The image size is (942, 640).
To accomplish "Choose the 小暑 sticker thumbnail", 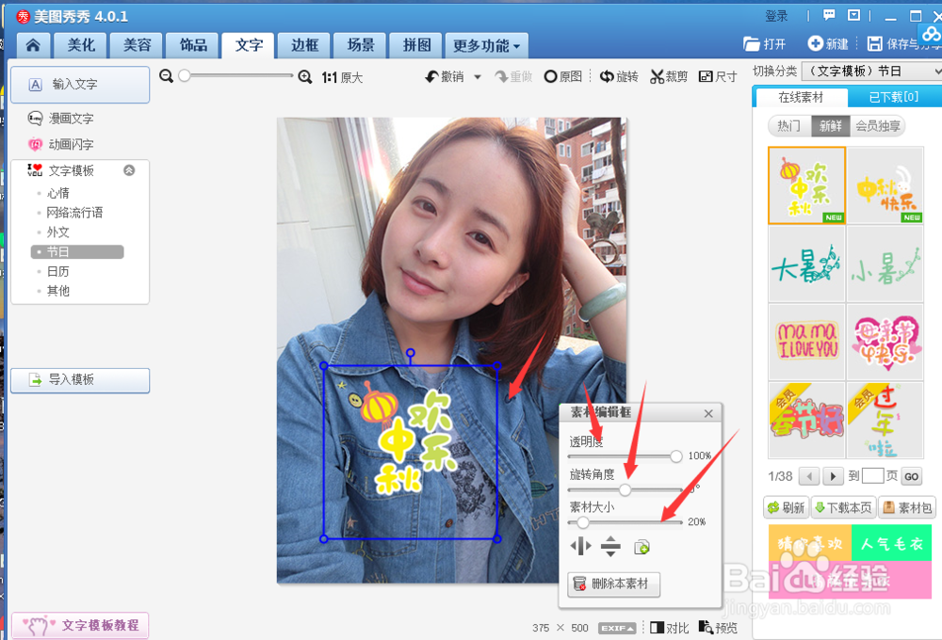I will tap(885, 264).
